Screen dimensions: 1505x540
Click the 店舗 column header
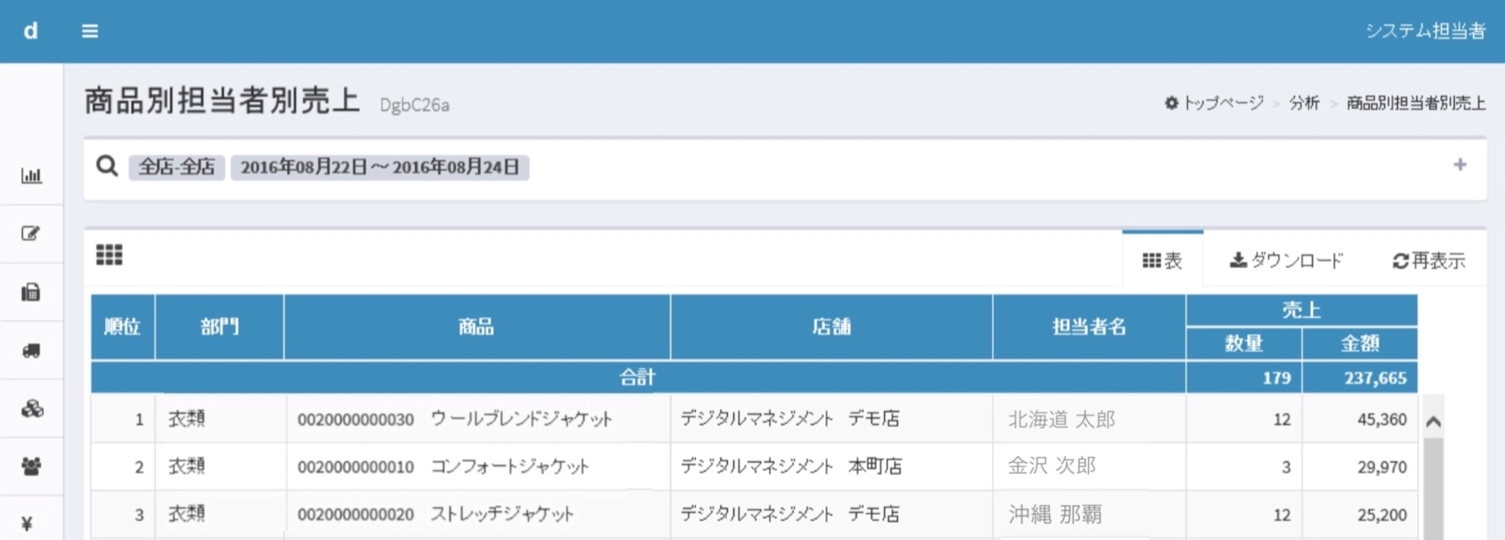click(831, 327)
